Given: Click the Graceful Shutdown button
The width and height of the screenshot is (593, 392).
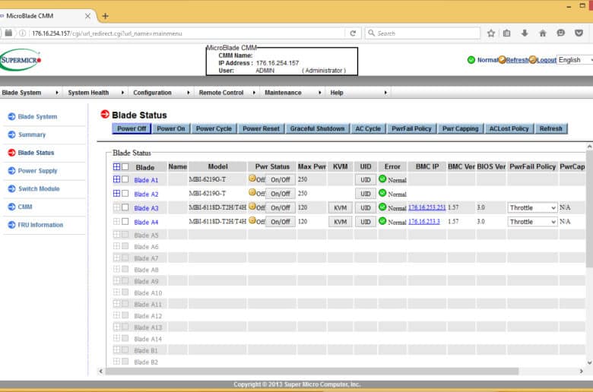Looking at the screenshot, I should (317, 128).
